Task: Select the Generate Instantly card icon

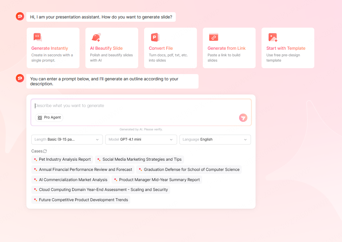Action: [37, 37]
